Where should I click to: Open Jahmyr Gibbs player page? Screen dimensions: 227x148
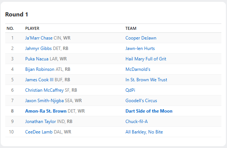point(38,48)
